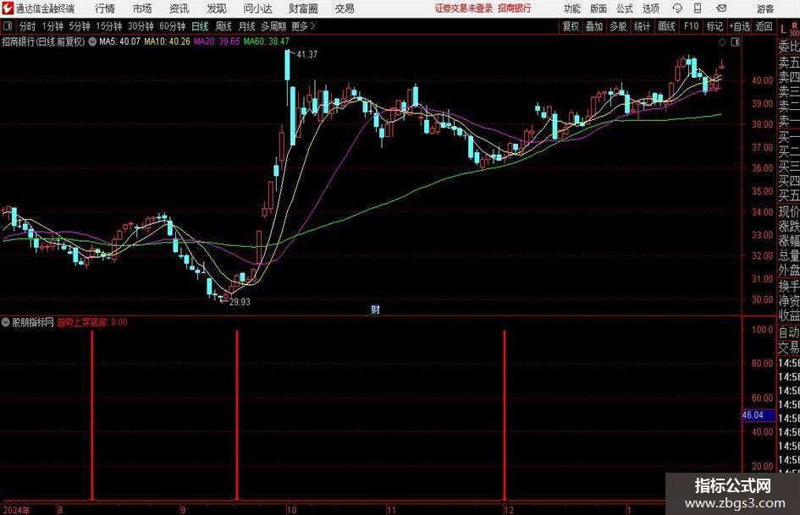Click the L icon at right panel top
800x515 pixels.
tap(783, 30)
